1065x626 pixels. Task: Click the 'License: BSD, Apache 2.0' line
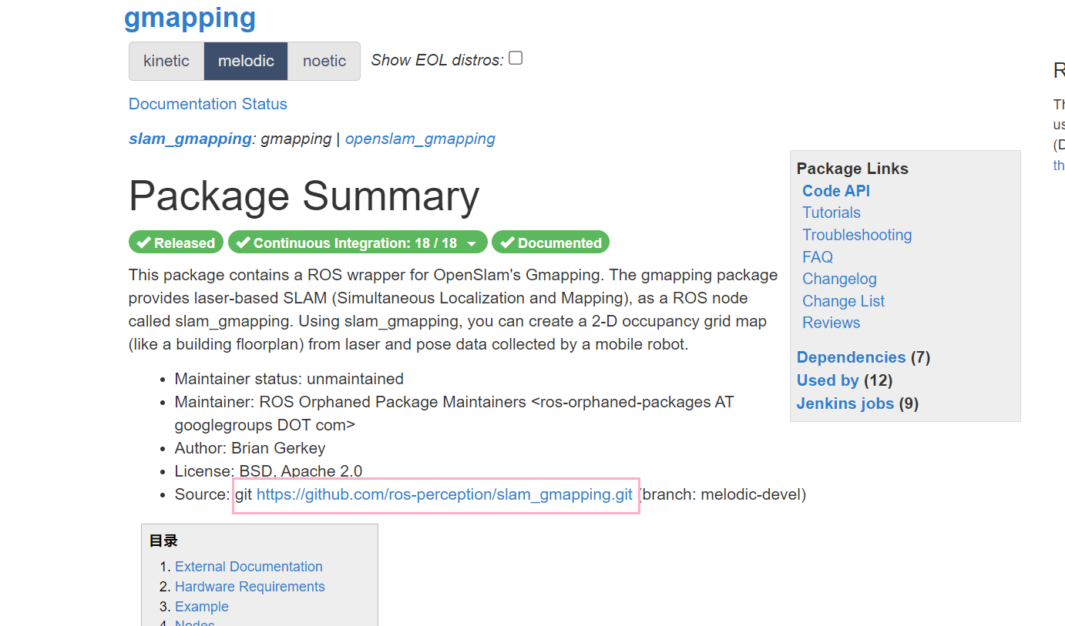268,471
